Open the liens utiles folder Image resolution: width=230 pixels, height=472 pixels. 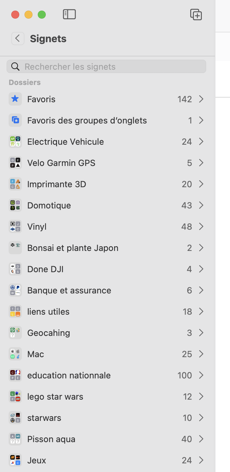point(48,311)
